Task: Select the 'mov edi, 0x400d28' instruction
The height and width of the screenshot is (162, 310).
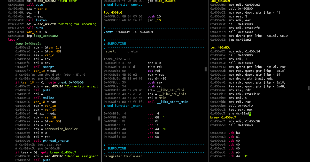Action: point(244,121)
